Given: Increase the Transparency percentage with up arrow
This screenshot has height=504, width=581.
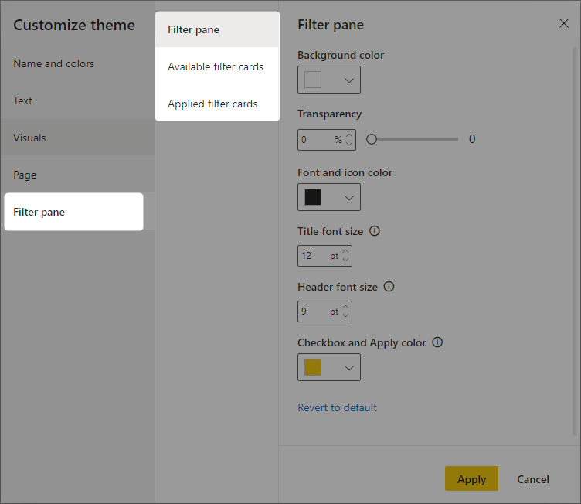Looking at the screenshot, I should pyautogui.click(x=348, y=136).
